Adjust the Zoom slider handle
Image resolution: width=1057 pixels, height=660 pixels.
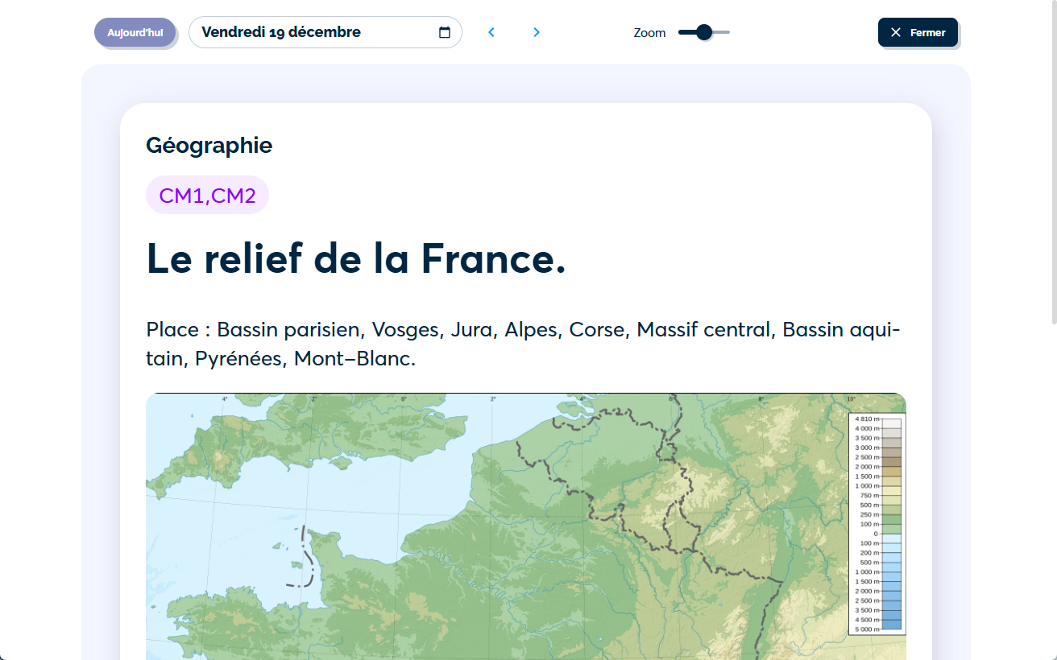tap(703, 32)
